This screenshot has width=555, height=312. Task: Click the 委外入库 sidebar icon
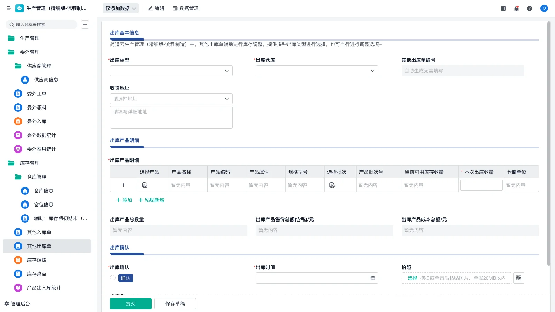[18, 121]
